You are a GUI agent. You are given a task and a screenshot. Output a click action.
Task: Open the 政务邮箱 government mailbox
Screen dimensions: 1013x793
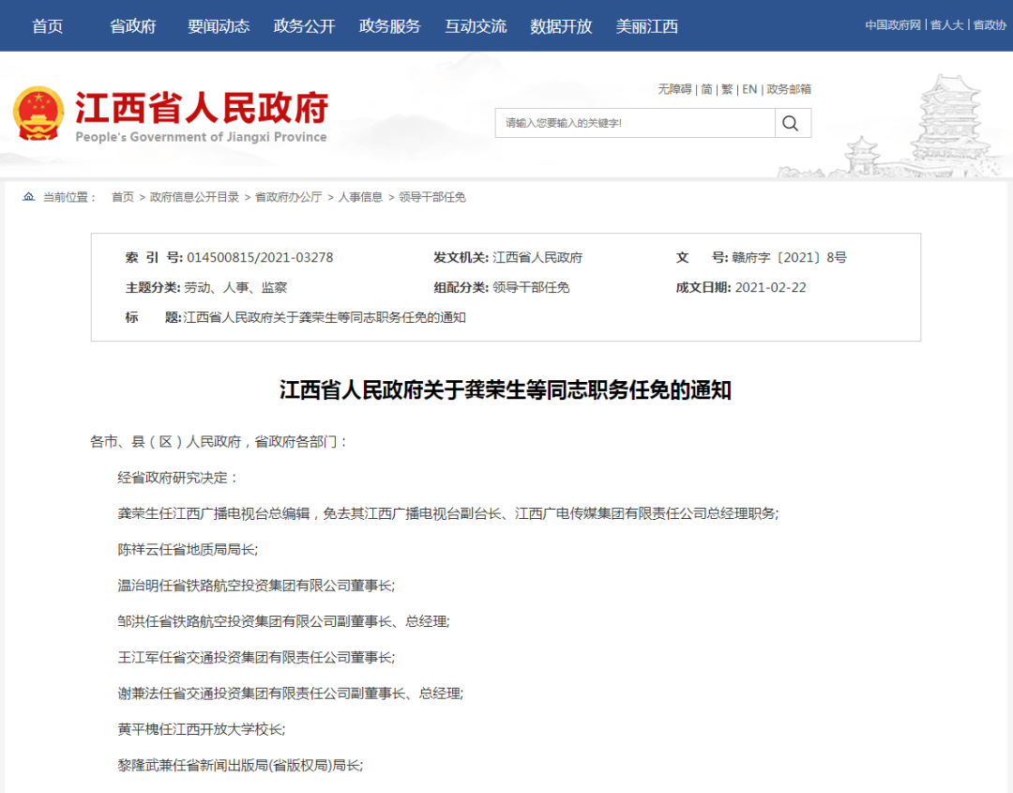coord(788,88)
